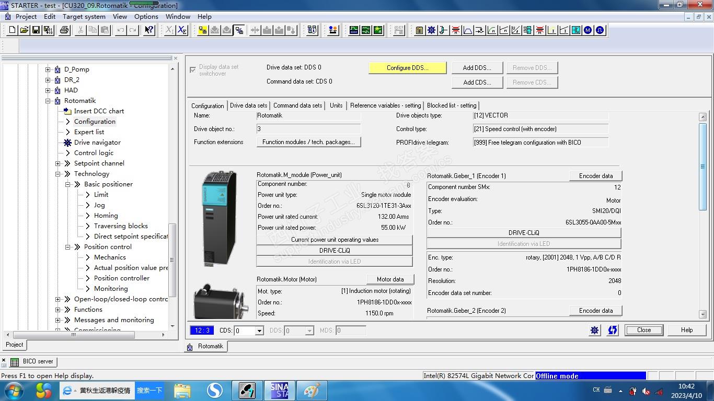Click the Save project floppy icon
Screen dimensions: 714x401
[36, 30]
